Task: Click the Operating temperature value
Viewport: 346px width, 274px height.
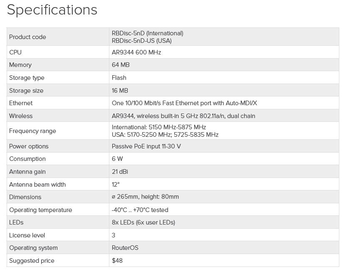Action: pyautogui.click(x=140, y=210)
